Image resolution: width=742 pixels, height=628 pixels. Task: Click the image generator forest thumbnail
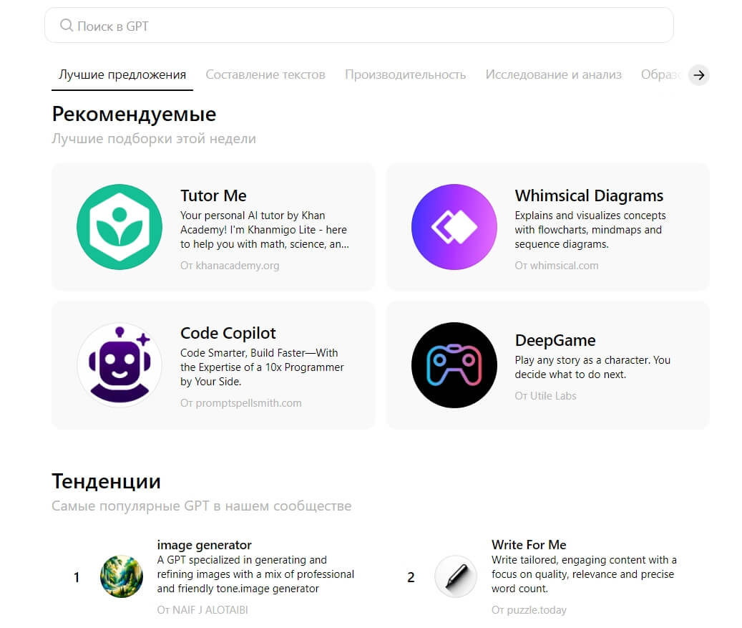click(x=122, y=576)
